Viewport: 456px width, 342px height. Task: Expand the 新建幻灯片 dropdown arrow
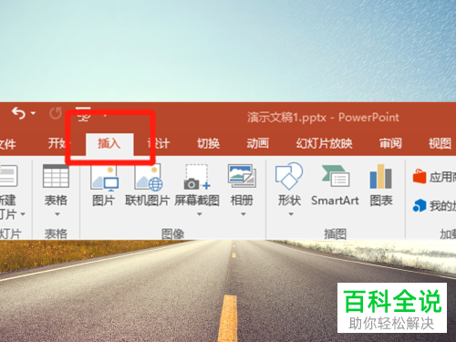point(23,214)
